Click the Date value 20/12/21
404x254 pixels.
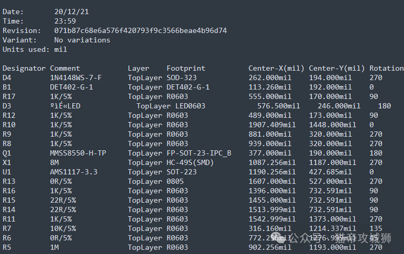(x=71, y=12)
